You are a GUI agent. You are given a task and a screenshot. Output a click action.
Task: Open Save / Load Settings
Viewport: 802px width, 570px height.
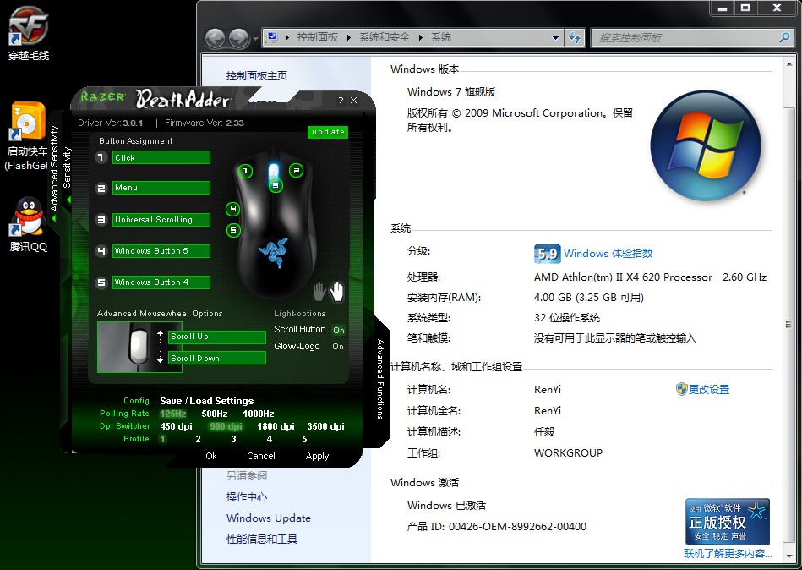207,401
